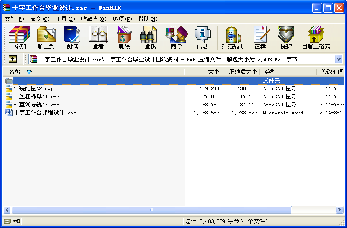Viewport: 347px width, 228px height.
Task: Click the dwg icon of 3 丝杠螺母A4.dwg
Action: click(x=9, y=96)
